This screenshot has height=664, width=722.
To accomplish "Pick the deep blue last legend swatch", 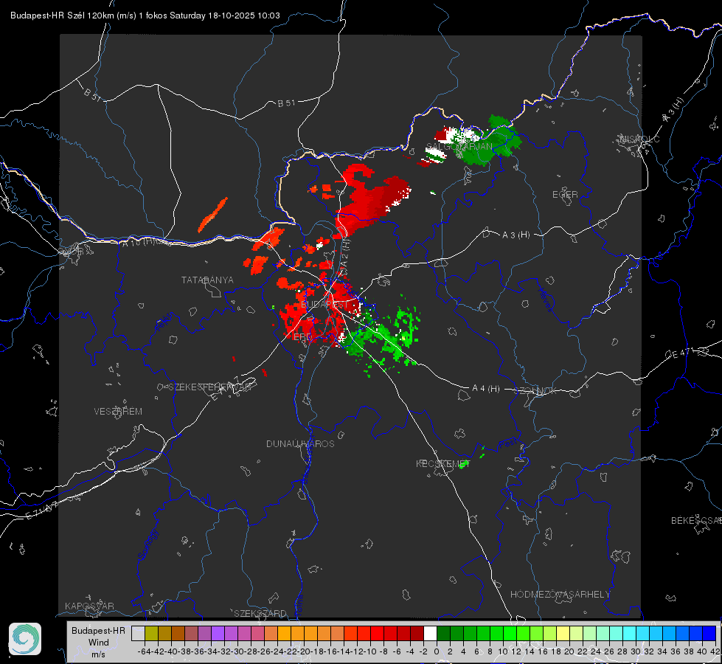I will (x=709, y=633).
